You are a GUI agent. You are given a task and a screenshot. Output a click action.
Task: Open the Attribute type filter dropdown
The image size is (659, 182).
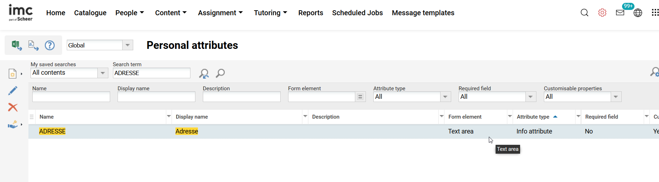(x=445, y=97)
